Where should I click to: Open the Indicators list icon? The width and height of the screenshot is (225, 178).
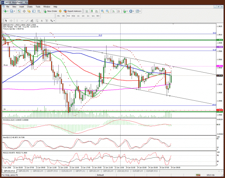click(124, 11)
